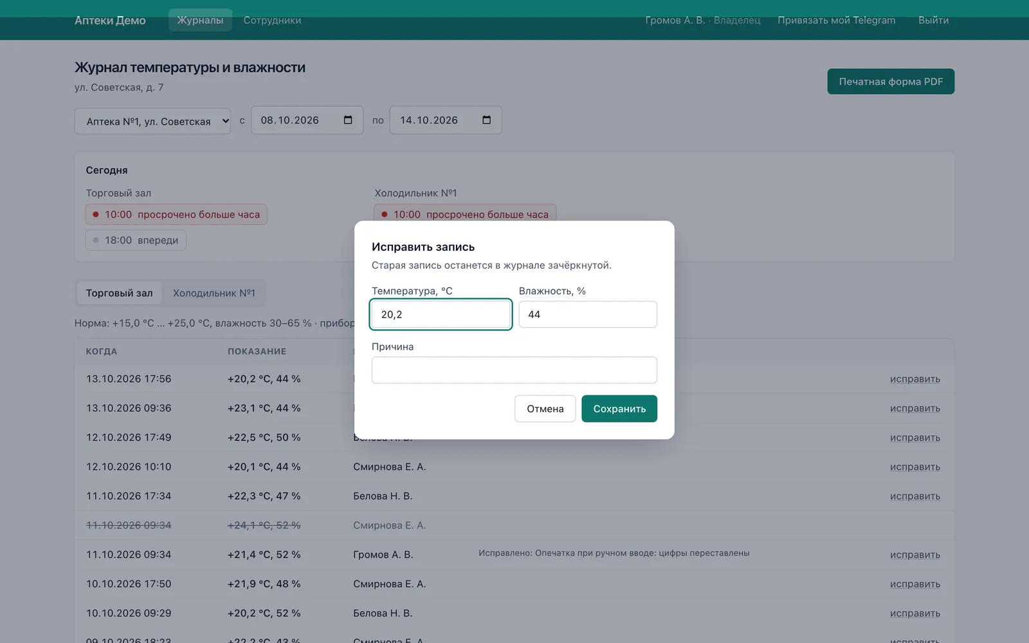Click the address ул. Советская, д. 7
The image size is (1029, 643).
119,87
